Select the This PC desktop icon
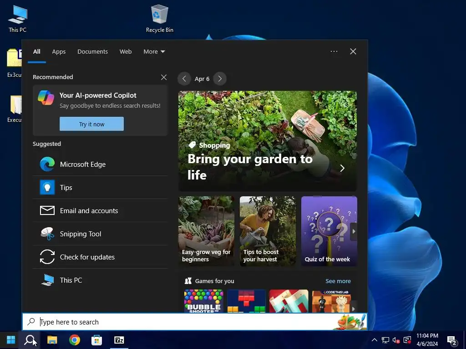The height and width of the screenshot is (349, 466). pos(18,19)
